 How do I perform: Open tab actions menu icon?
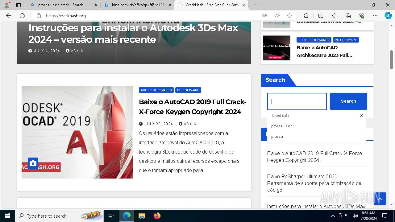(x=19, y=5)
